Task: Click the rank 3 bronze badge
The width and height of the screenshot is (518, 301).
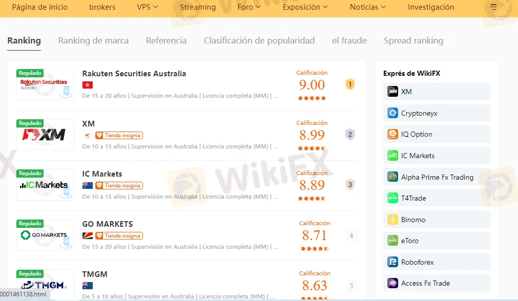Action: 350,185
